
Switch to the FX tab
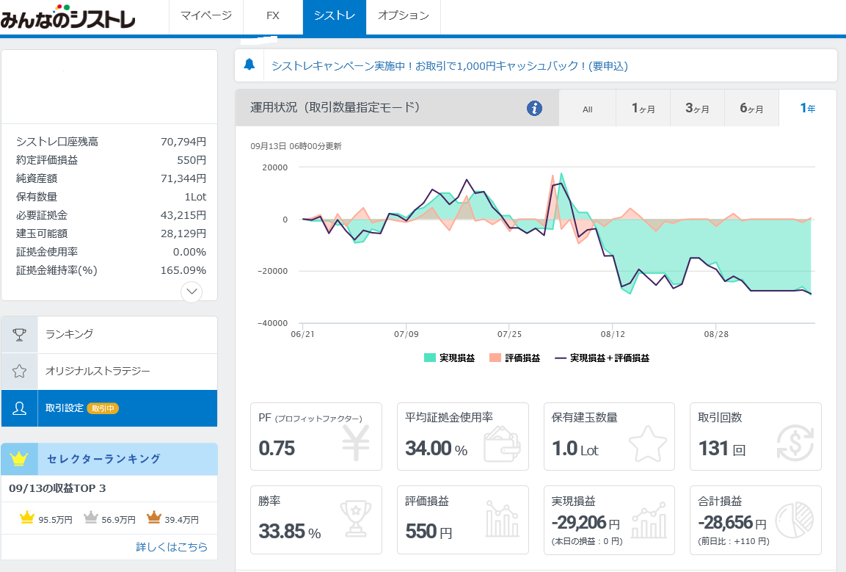pos(272,15)
